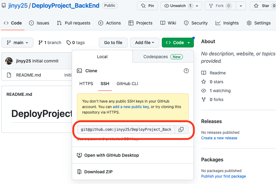Click the jinyy25 user avatar
This screenshot has width=276, height=184.
coord(9,61)
